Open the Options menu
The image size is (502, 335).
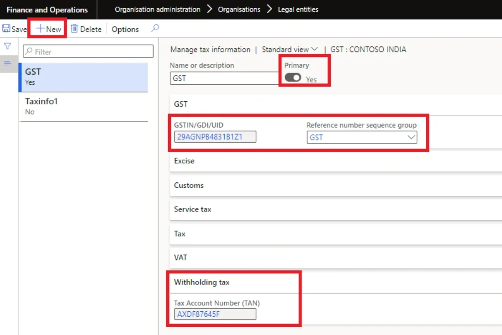125,29
